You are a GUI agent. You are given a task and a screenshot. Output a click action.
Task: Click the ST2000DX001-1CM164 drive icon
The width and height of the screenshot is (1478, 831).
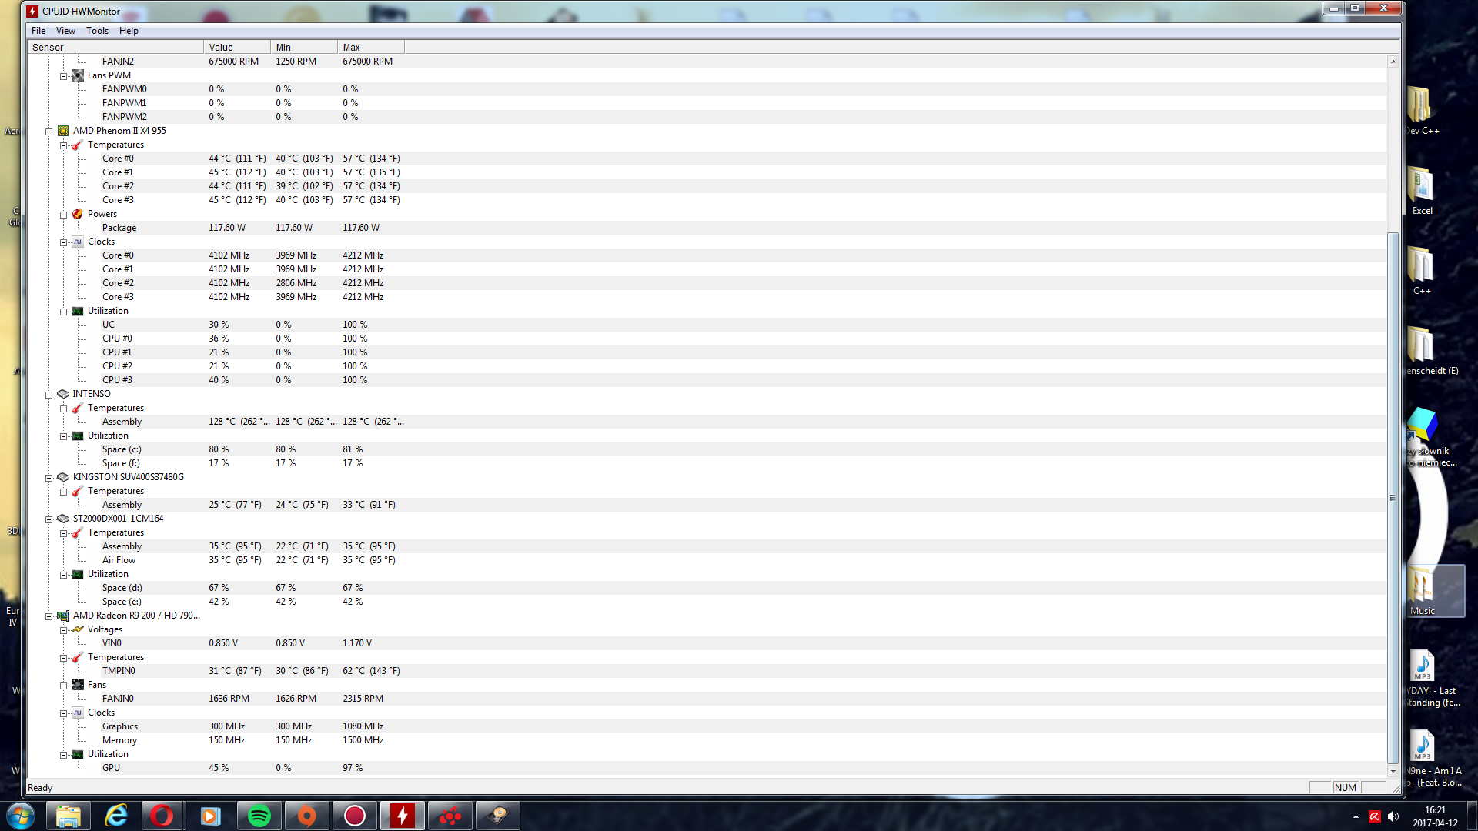63,519
